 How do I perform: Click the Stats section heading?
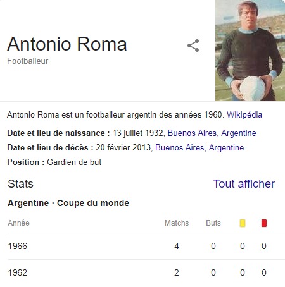20,184
